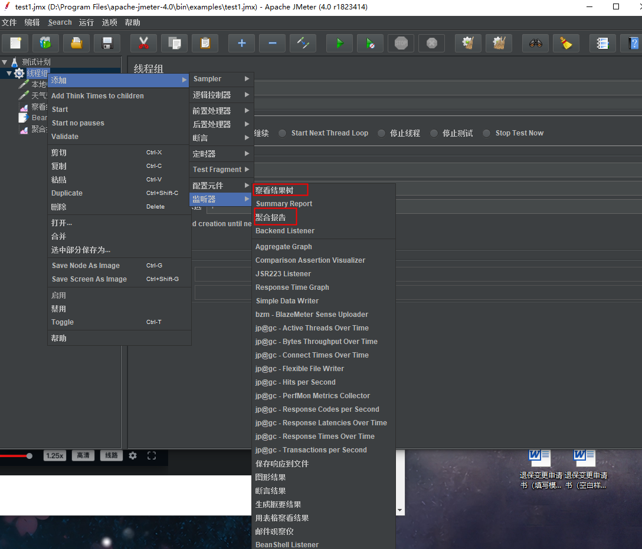Expand the Sampler submenu
Screen dimensions: 642x549
[x=221, y=79]
